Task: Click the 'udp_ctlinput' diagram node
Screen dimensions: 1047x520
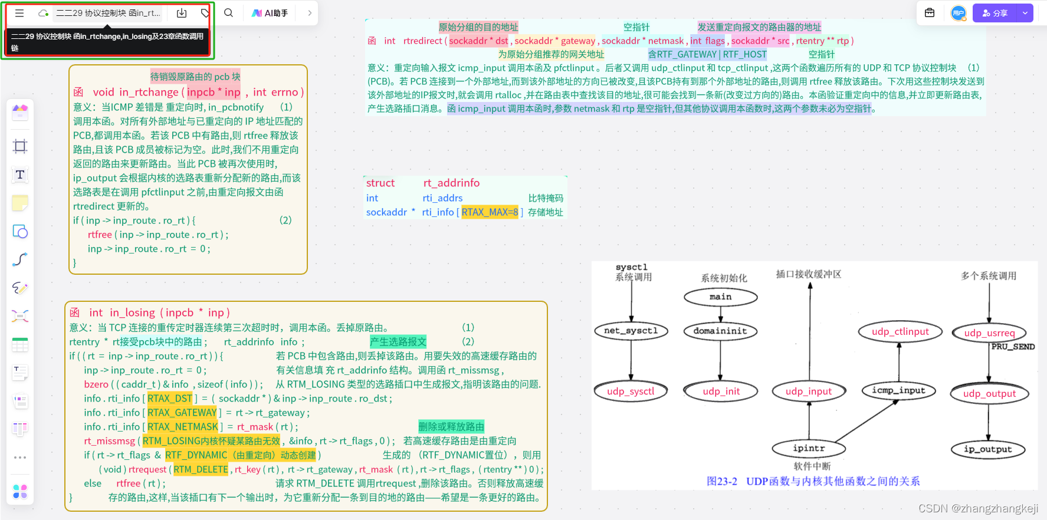Action: click(900, 332)
